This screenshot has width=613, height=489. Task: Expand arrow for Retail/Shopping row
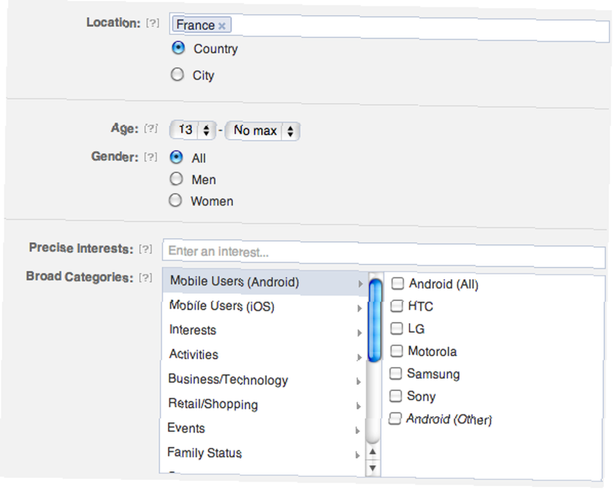coord(358,406)
